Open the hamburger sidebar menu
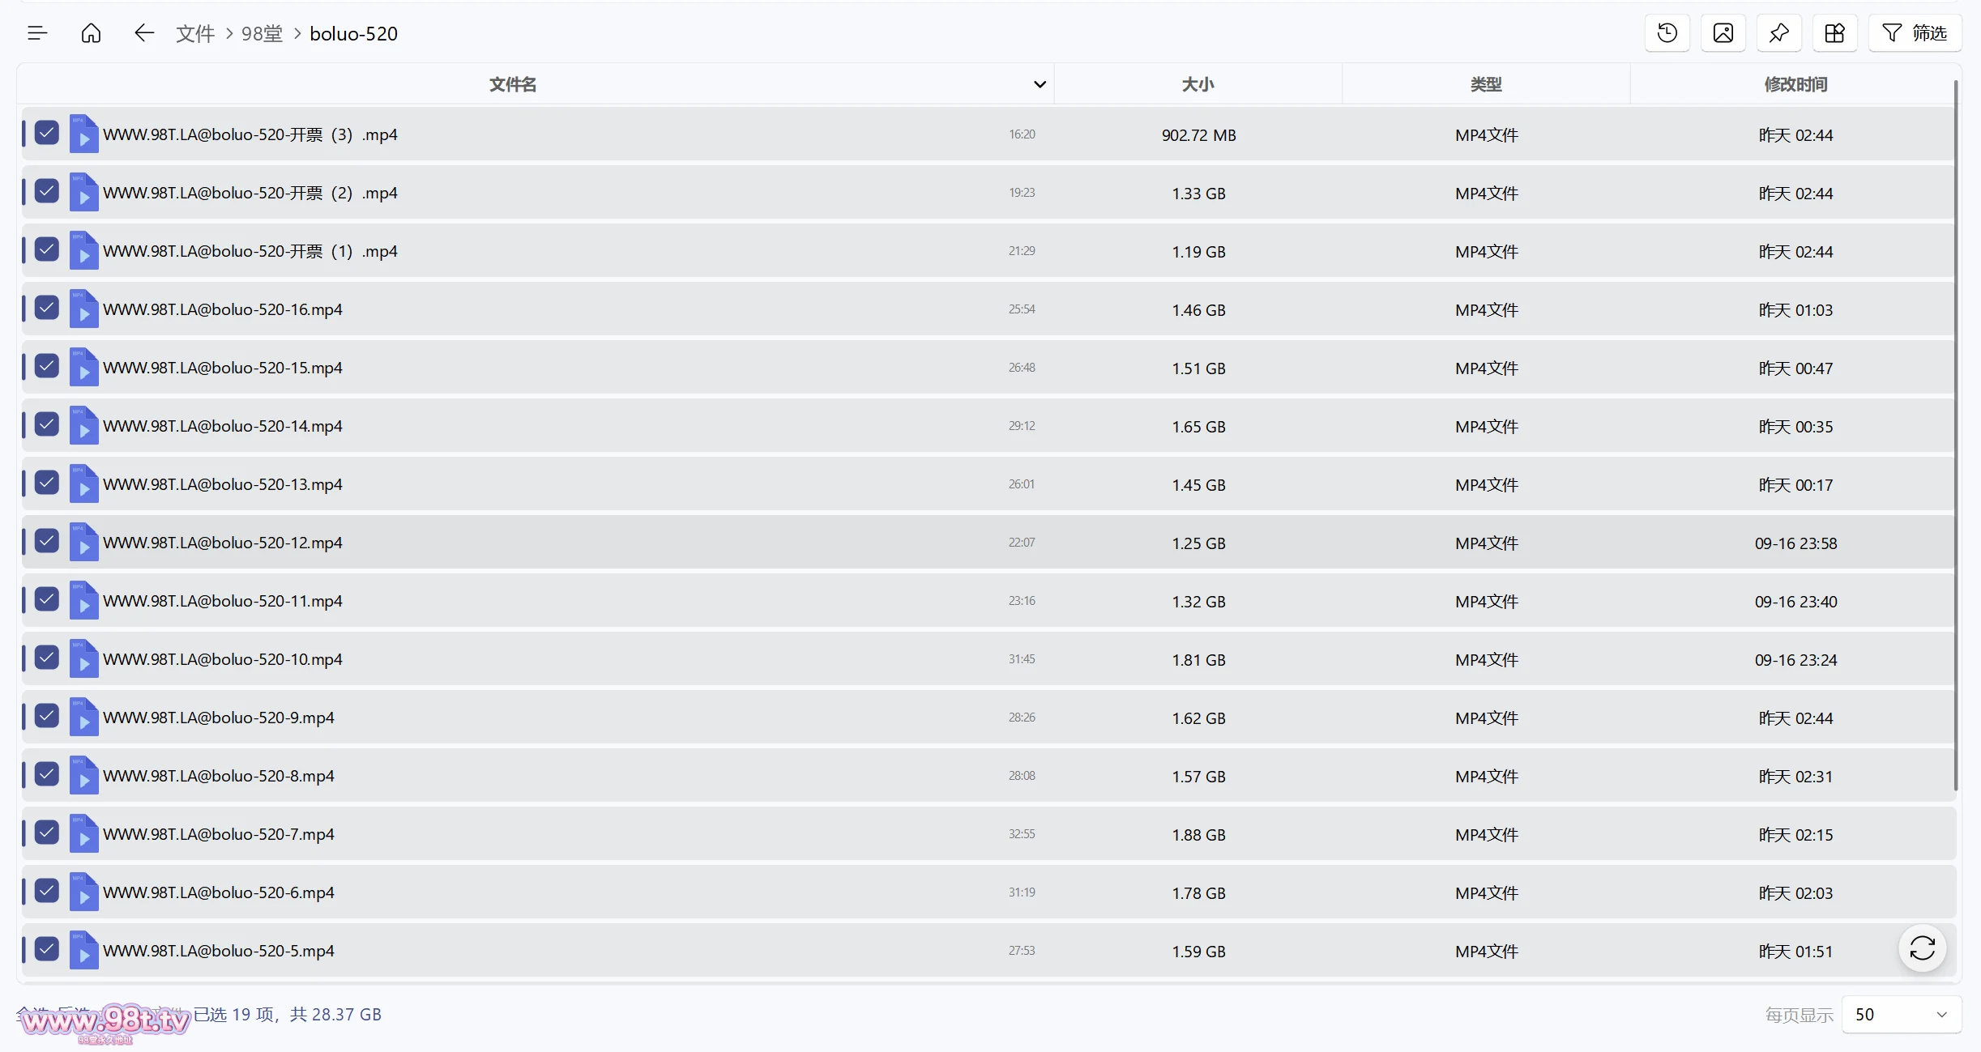1981x1052 pixels. click(37, 33)
